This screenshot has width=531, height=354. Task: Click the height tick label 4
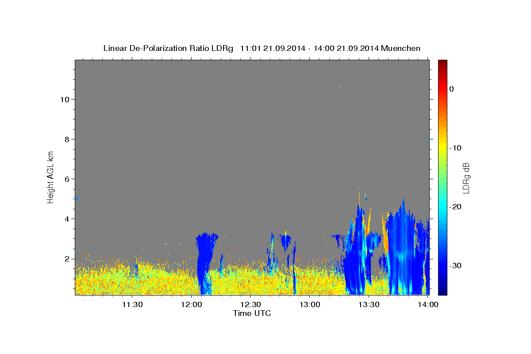pyautogui.click(x=67, y=219)
